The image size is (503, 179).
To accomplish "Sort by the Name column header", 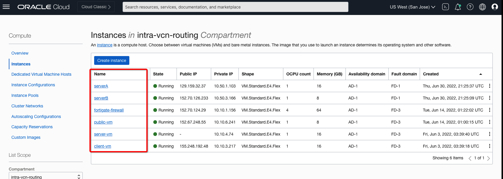I will (100, 74).
